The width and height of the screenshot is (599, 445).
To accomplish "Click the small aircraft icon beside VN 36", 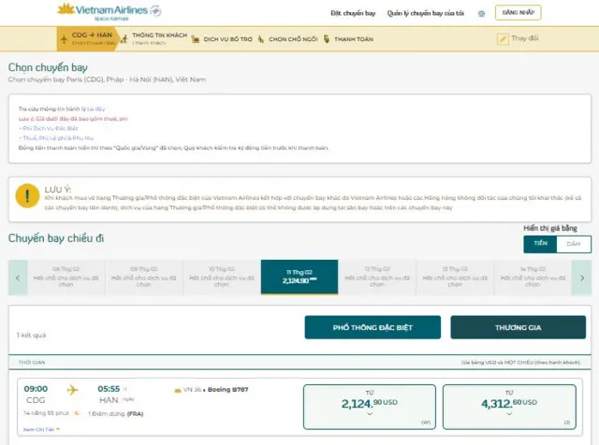I will (x=177, y=390).
